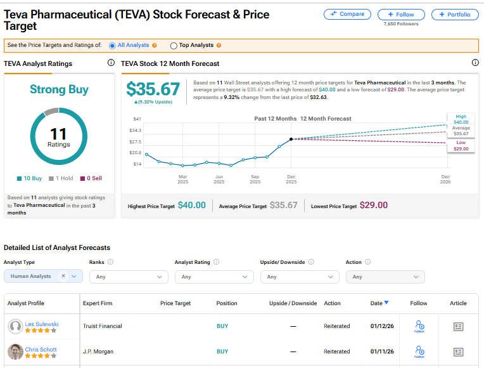Screen dimensions: 484x368
Task: Expand the Analyst Rating dropdown
Action: click(x=214, y=277)
